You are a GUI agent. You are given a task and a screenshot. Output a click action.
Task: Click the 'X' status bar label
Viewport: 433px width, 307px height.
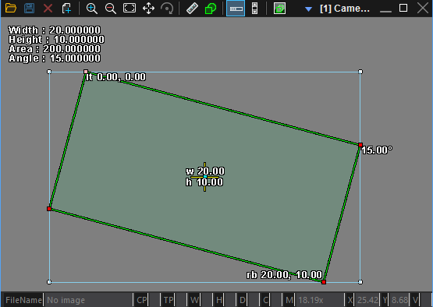click(350, 300)
